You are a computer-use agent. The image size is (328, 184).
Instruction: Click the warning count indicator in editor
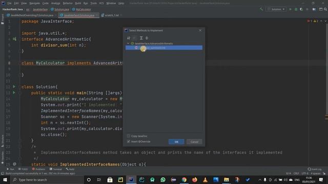tap(316, 21)
